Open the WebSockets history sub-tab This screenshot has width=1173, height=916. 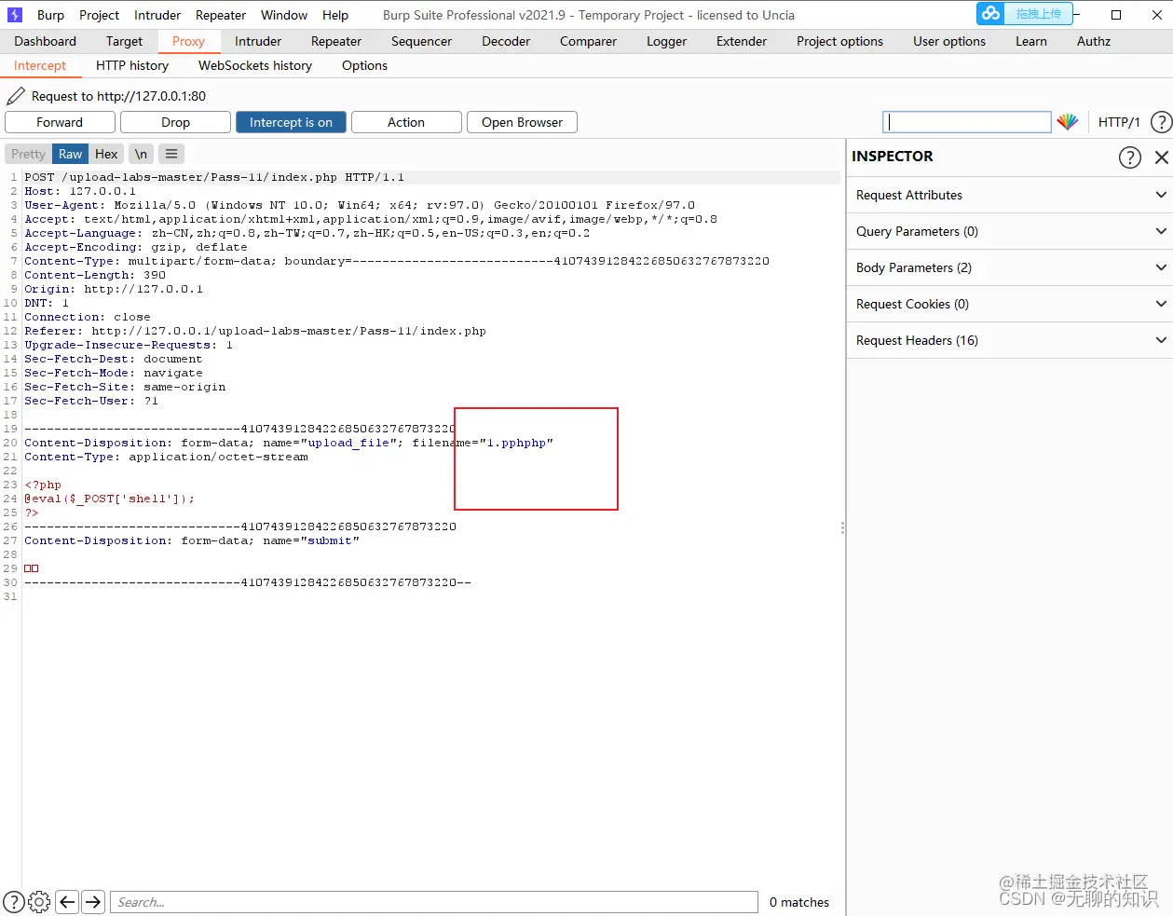pos(255,65)
